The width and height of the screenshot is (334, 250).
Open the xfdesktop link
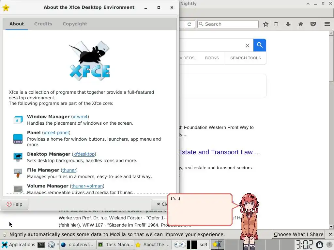tap(84, 154)
